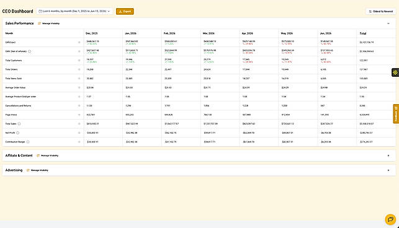Click the info icon next to GMV (Net of refunds)

(x=30, y=51)
